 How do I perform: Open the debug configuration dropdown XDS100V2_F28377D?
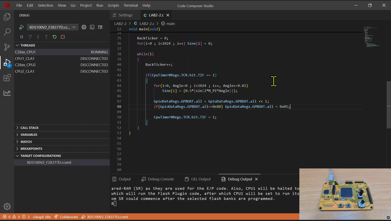pyautogui.click(x=52, y=27)
